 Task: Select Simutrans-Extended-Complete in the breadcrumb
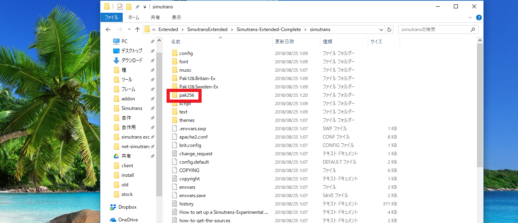[269, 29]
